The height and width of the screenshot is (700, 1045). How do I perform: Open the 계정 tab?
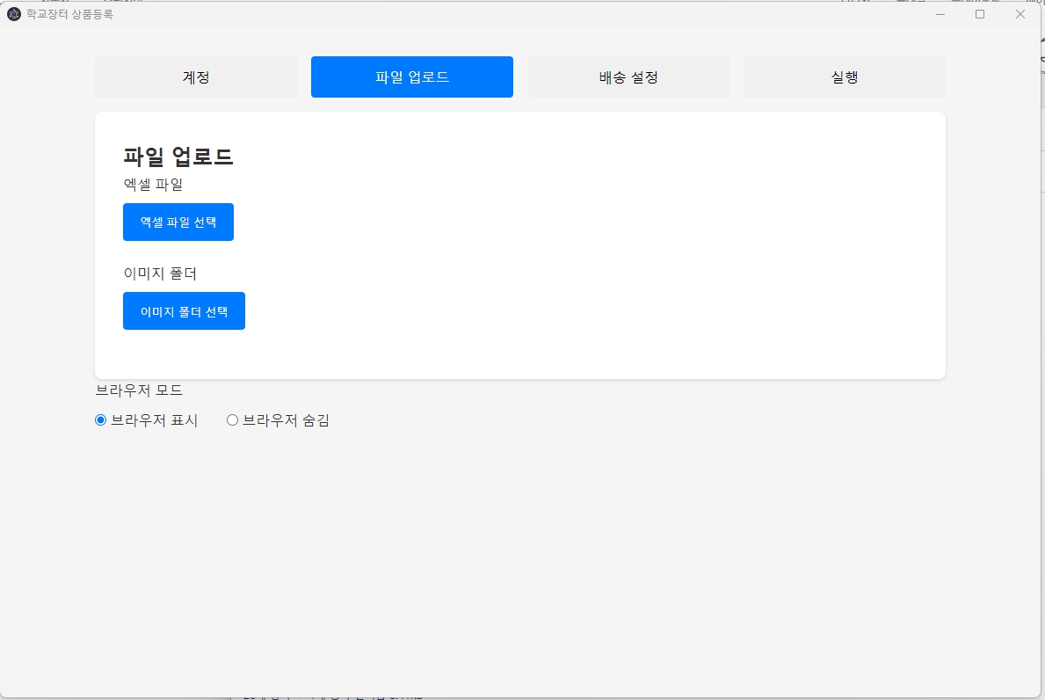click(x=196, y=77)
